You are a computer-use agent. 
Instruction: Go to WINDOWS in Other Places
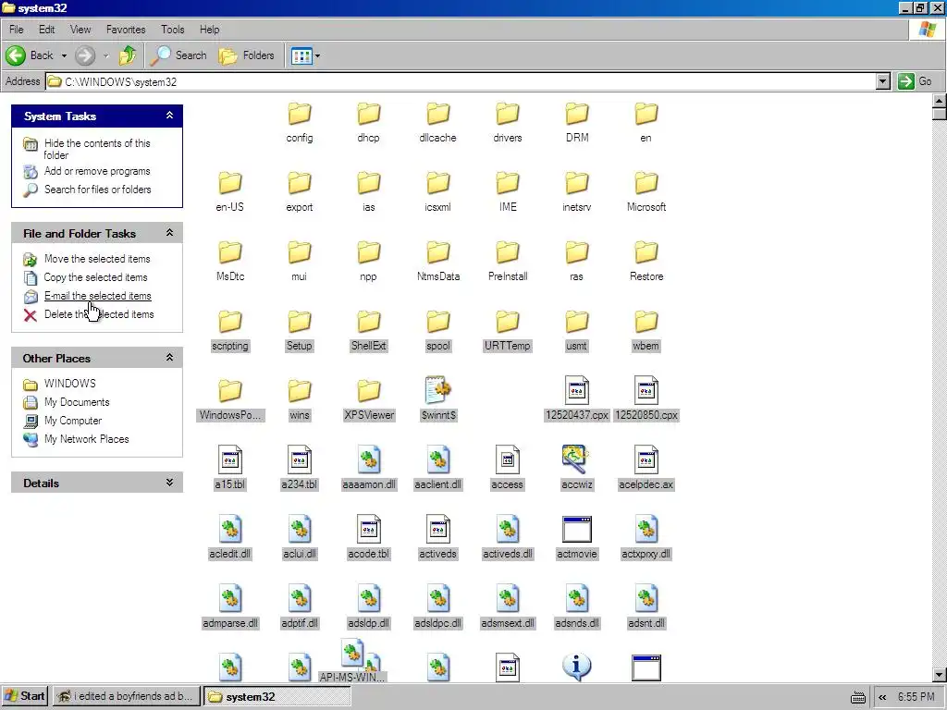tap(69, 384)
